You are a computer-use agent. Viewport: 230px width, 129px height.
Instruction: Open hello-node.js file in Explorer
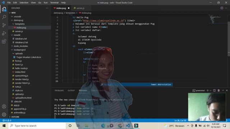21,68
